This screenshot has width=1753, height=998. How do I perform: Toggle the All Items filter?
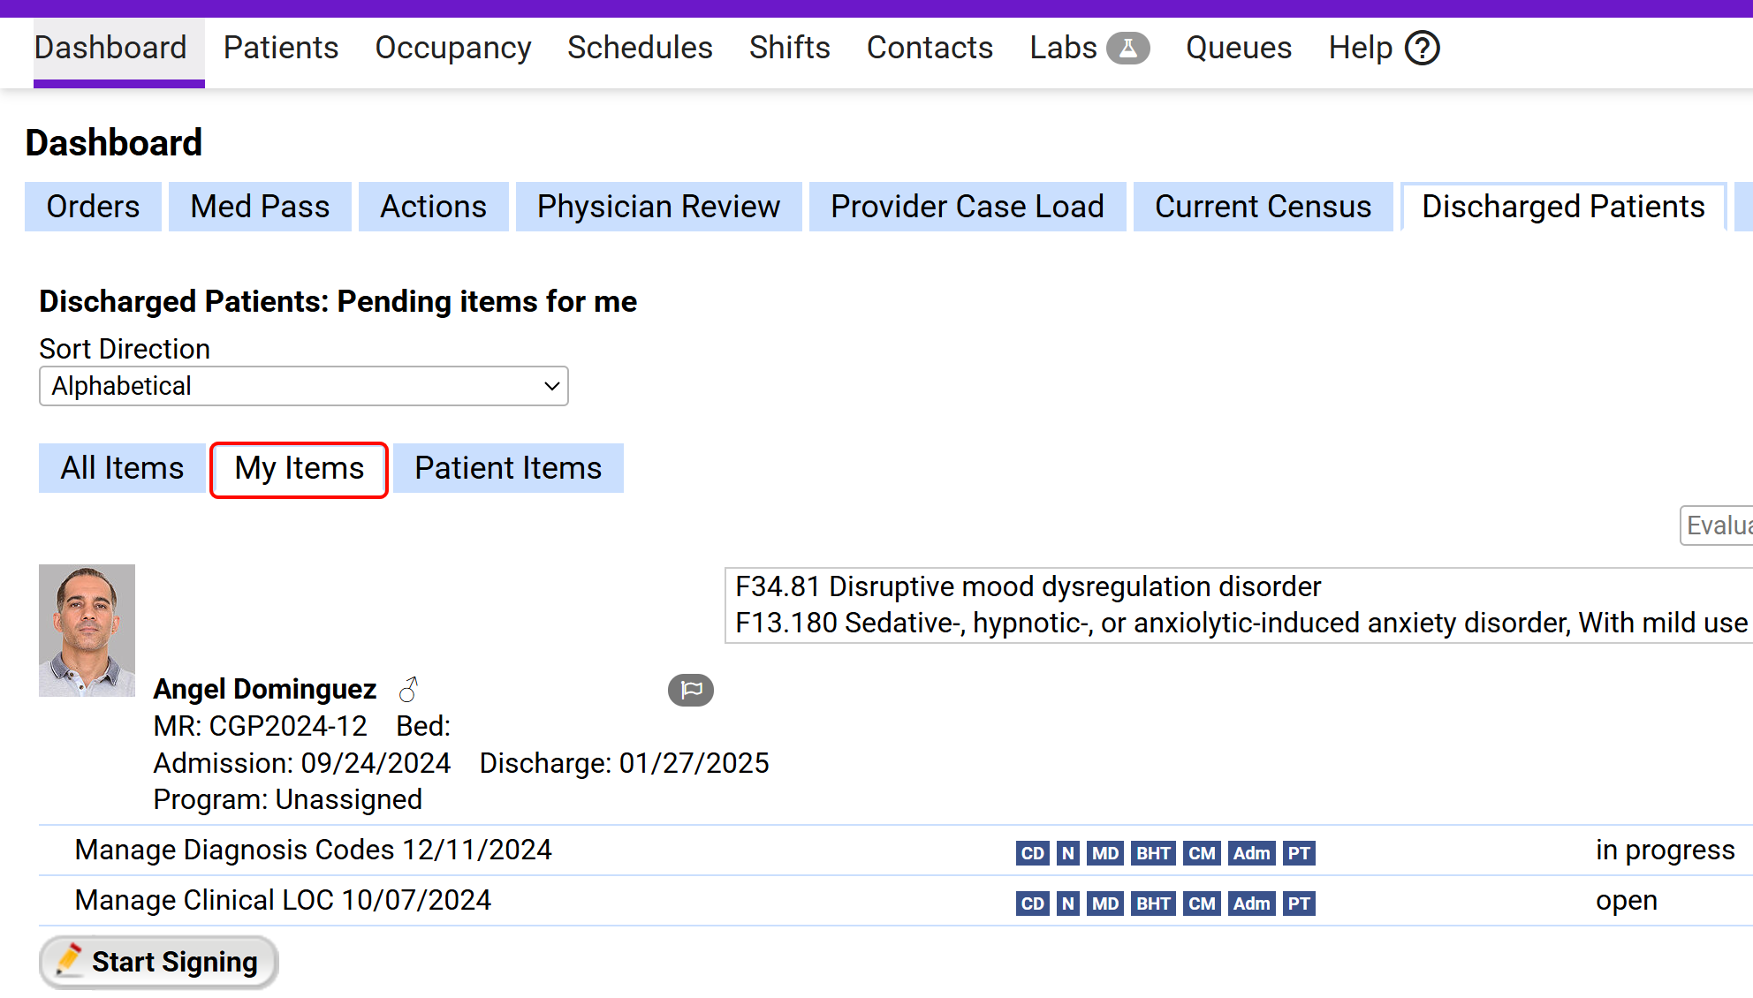122,468
